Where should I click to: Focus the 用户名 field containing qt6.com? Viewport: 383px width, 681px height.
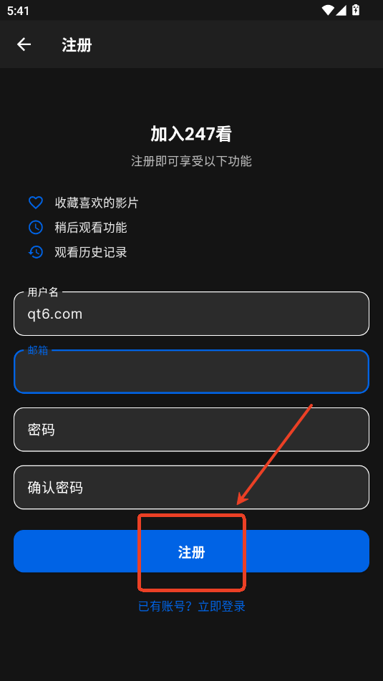click(192, 314)
